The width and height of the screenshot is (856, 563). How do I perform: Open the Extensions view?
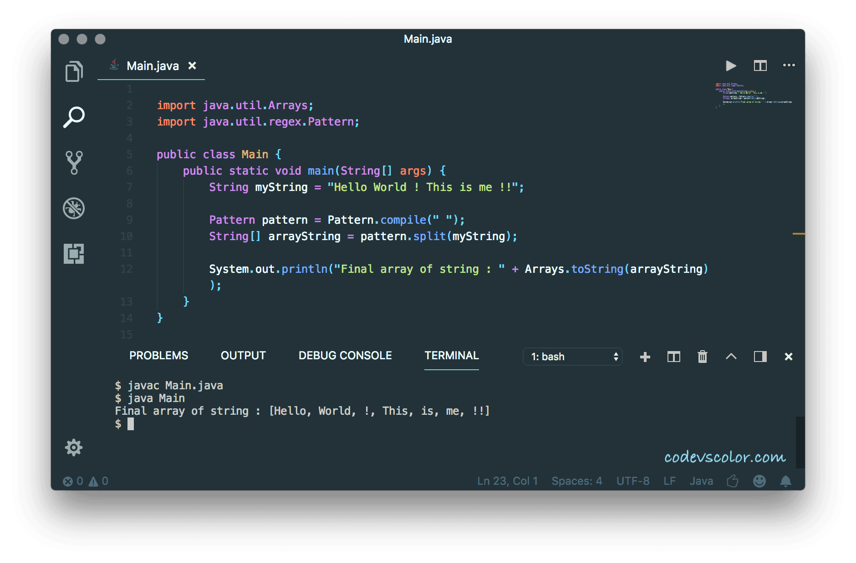tap(74, 253)
